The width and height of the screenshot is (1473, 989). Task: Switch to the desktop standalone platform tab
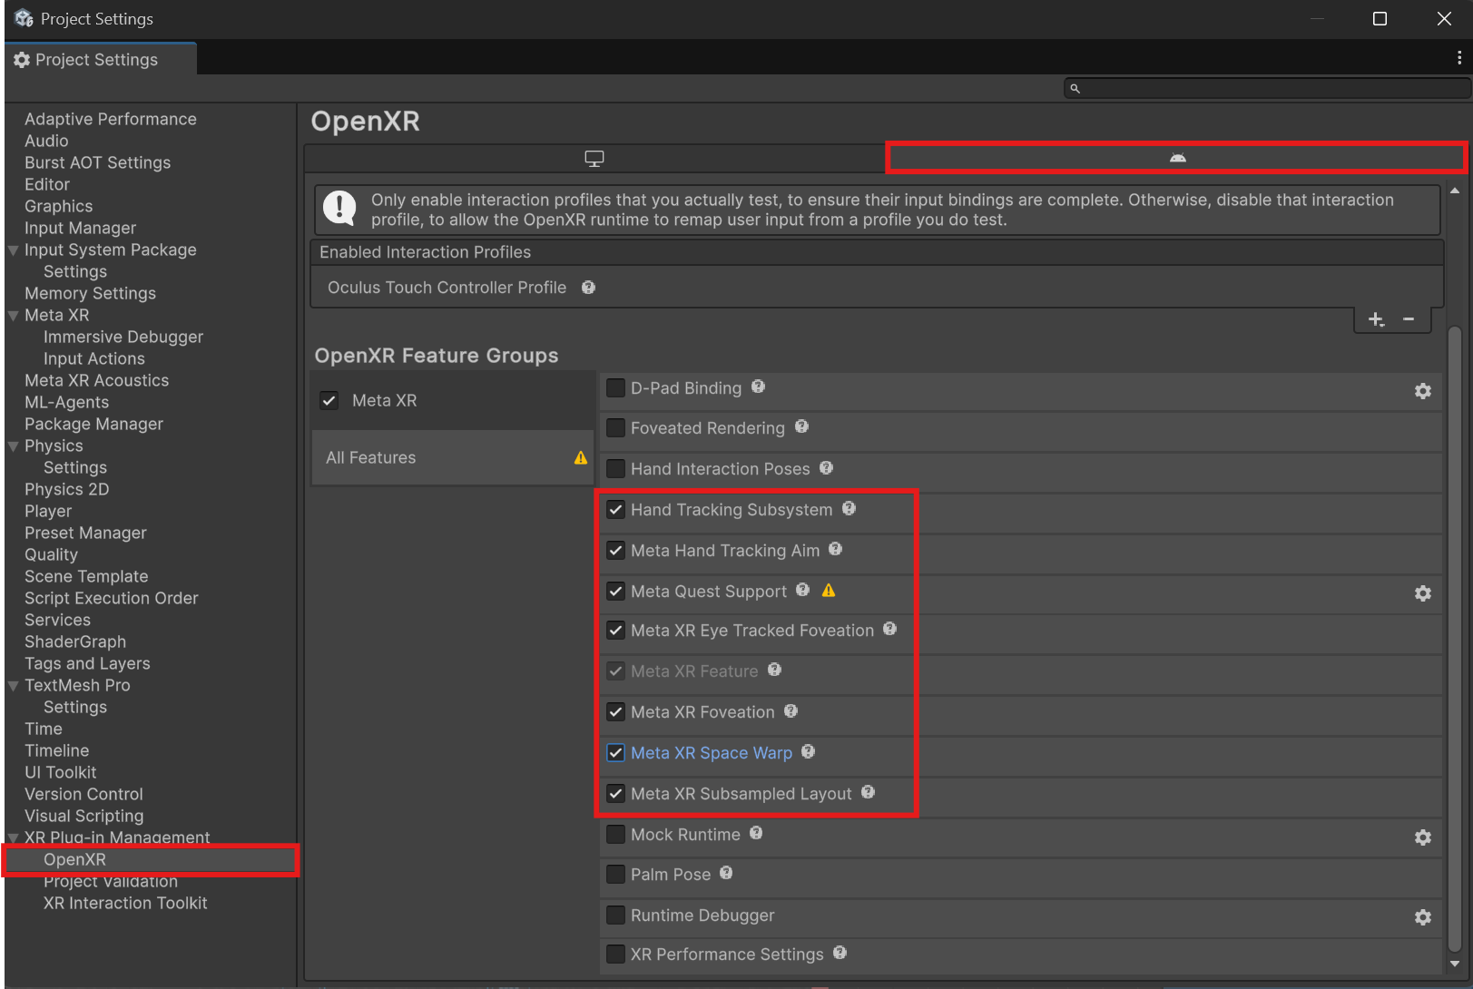click(x=594, y=159)
